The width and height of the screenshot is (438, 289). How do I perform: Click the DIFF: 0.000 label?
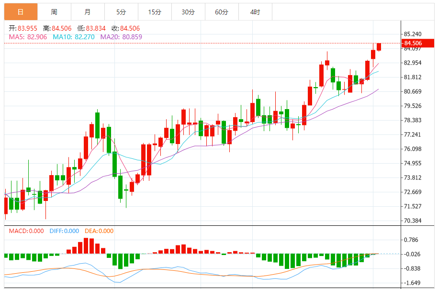click(x=64, y=231)
